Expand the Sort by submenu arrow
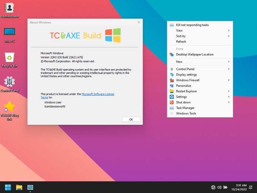 point(229,36)
